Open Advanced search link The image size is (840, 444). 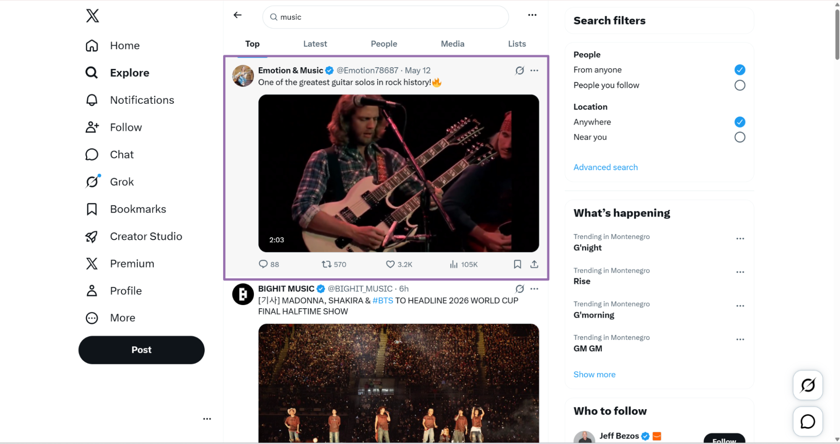coord(606,167)
